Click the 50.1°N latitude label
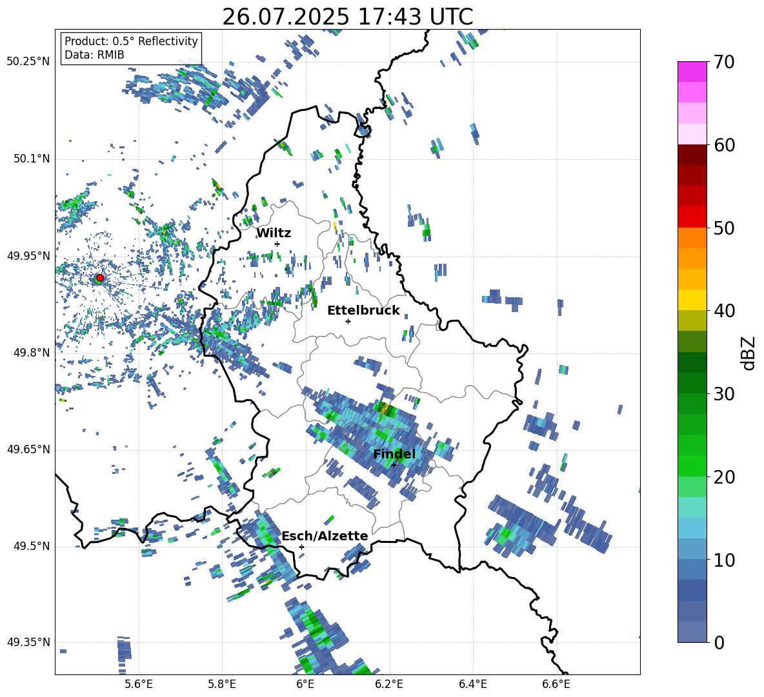 pos(32,159)
